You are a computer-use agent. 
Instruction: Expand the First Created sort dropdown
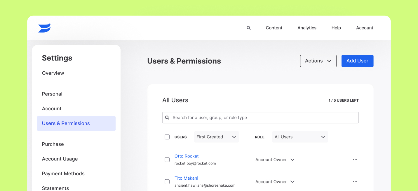tap(216, 137)
